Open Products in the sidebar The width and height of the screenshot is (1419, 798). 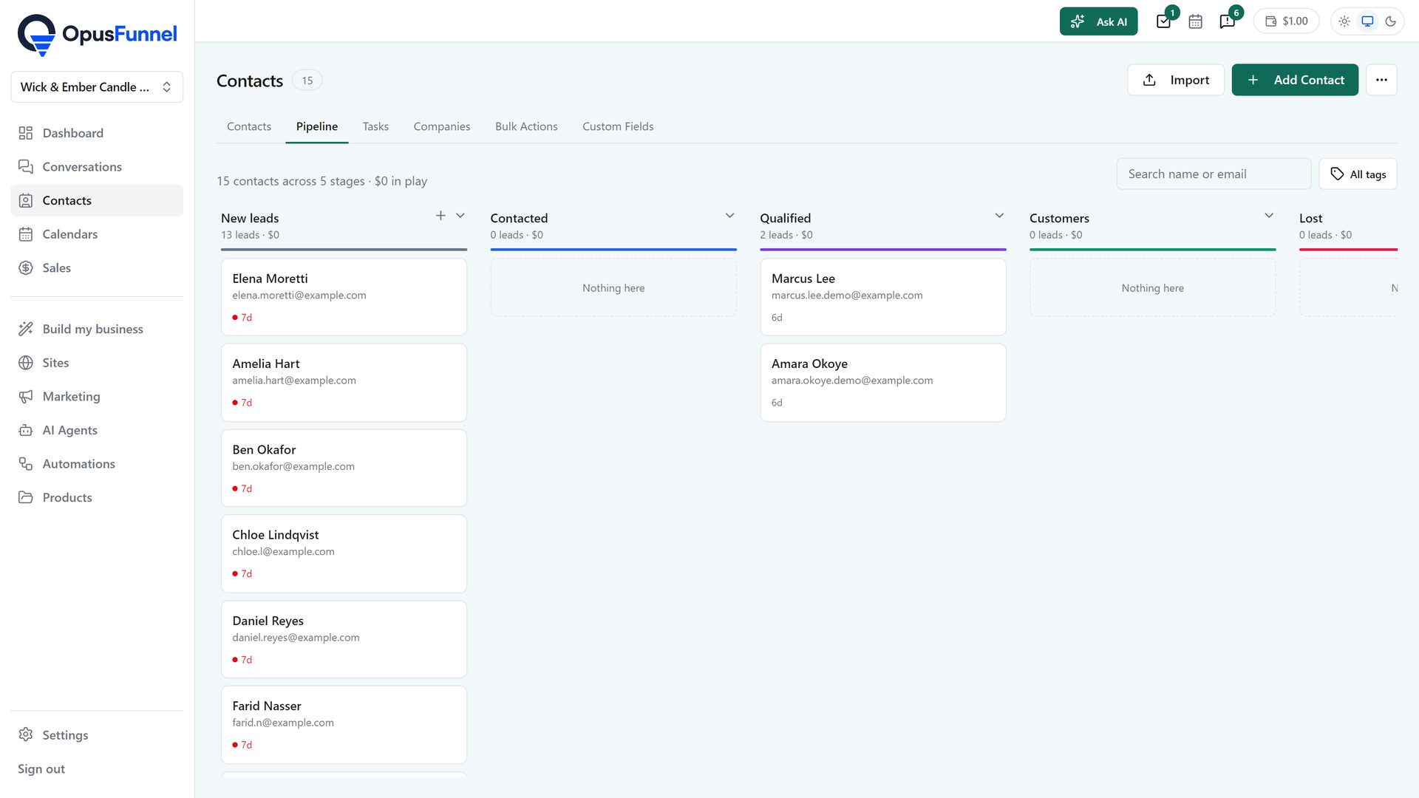pos(97,498)
